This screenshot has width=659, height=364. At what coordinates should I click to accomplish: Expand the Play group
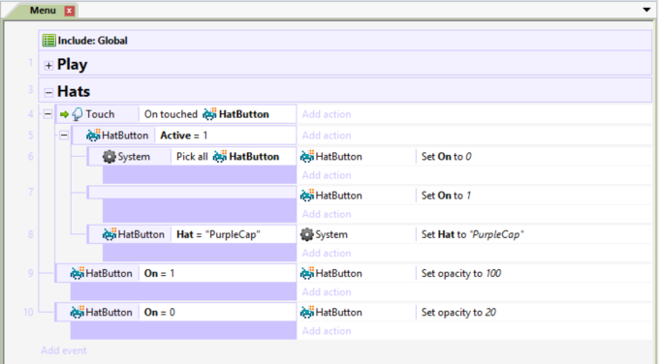pos(48,65)
